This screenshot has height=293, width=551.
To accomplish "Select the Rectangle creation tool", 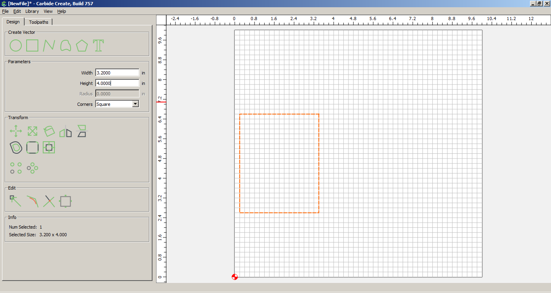I will 32,45.
